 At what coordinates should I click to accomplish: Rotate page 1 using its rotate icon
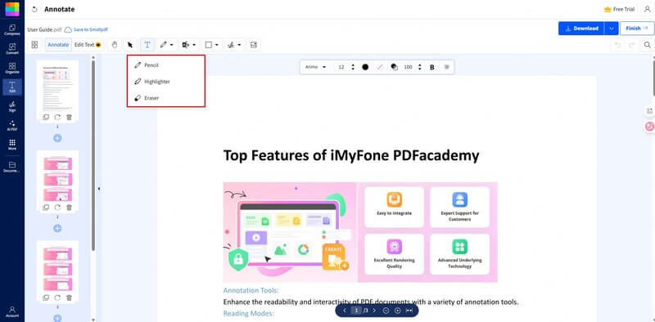57,117
